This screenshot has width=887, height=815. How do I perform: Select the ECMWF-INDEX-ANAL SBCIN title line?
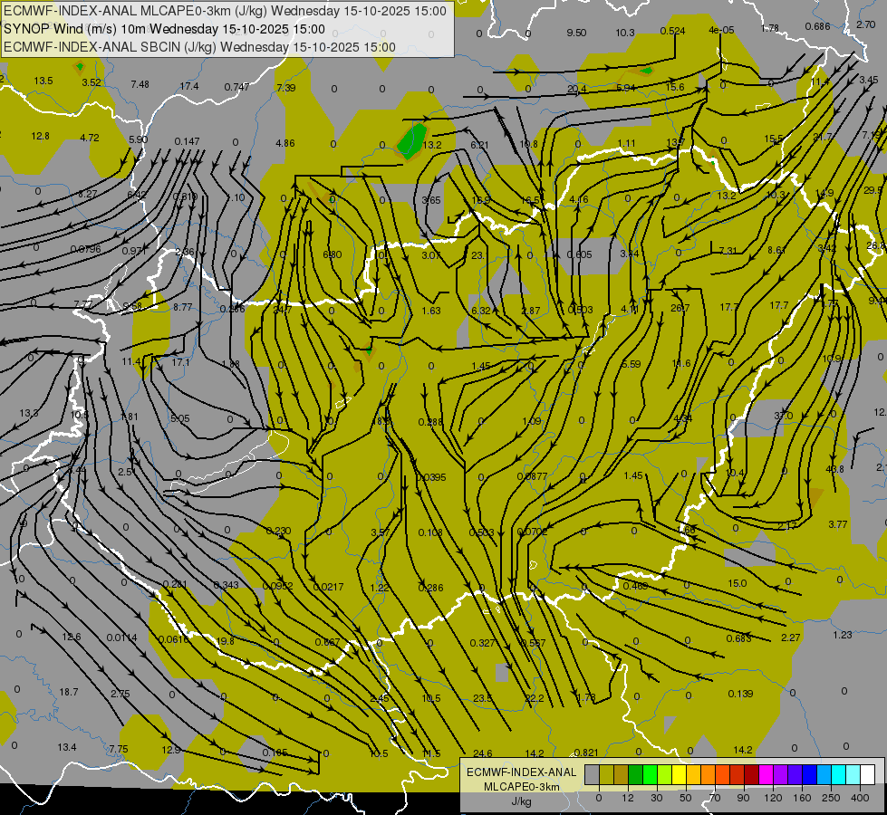coord(199,47)
